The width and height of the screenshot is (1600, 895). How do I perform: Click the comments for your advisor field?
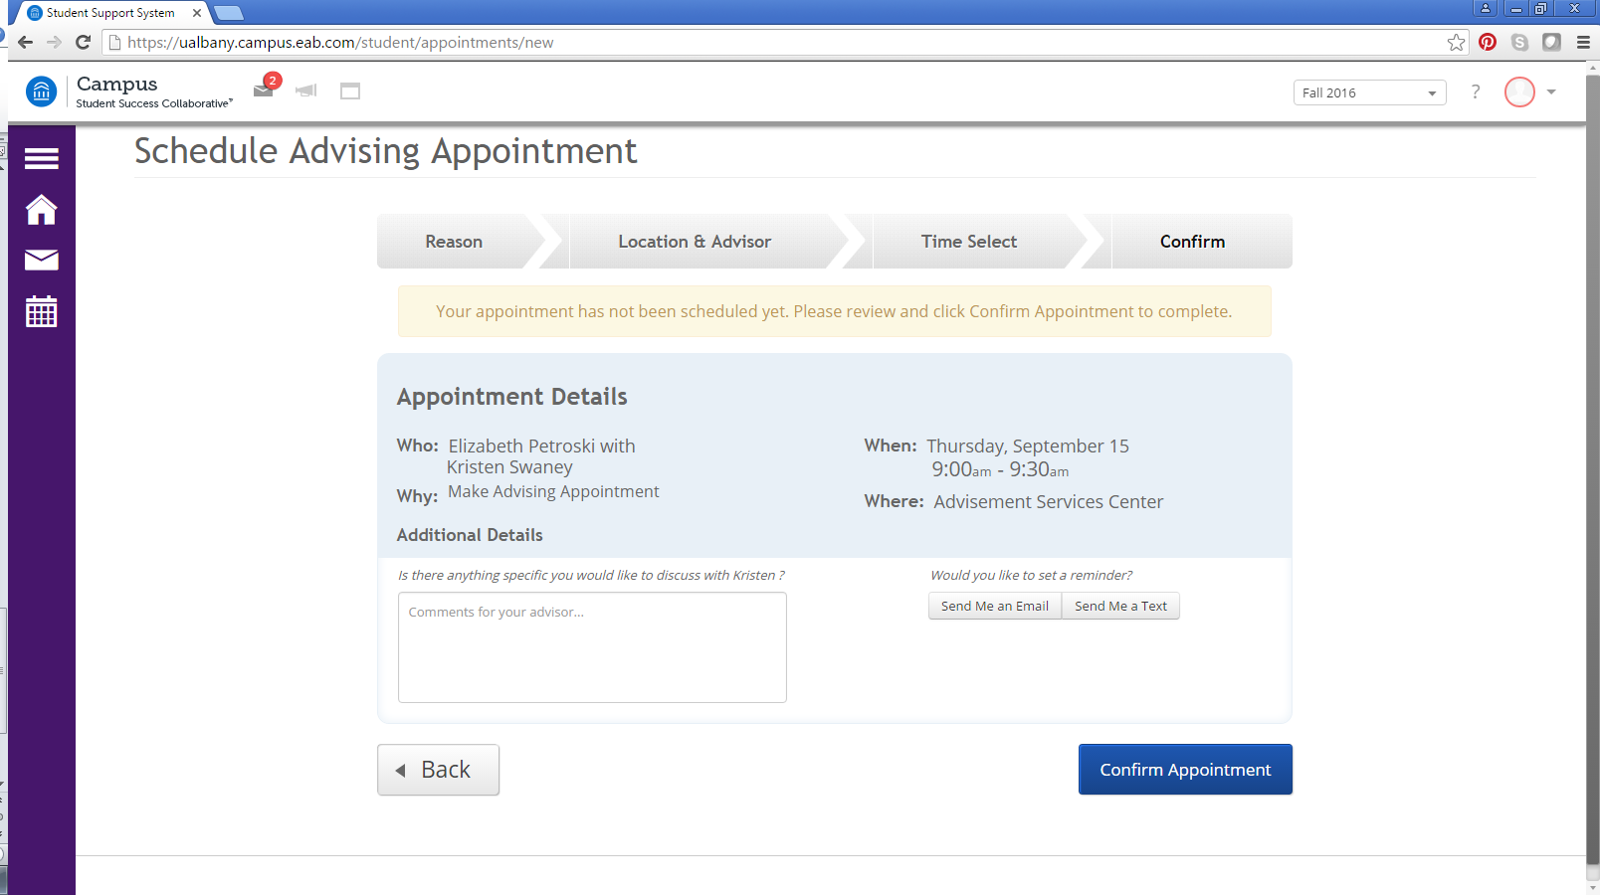tap(592, 646)
